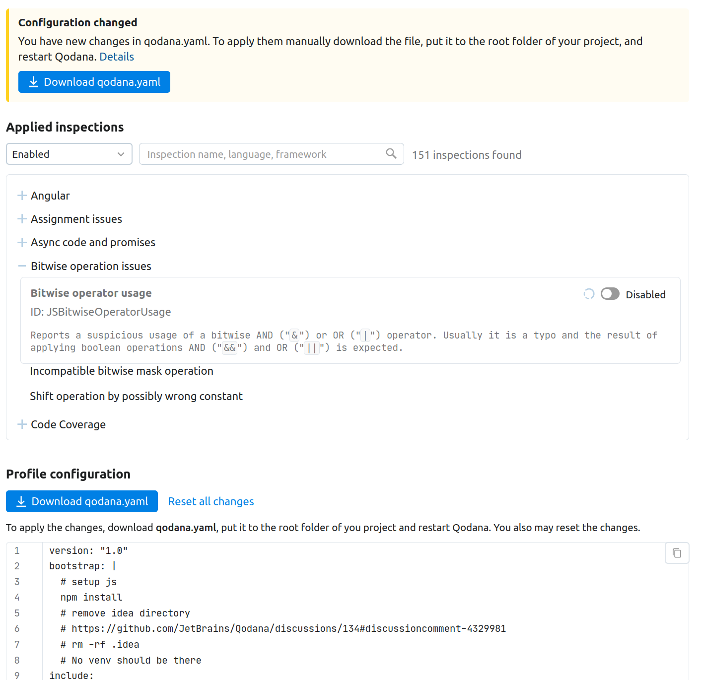The height and width of the screenshot is (680, 701).
Task: Expand the Async code and promises category
Action: pos(93,242)
